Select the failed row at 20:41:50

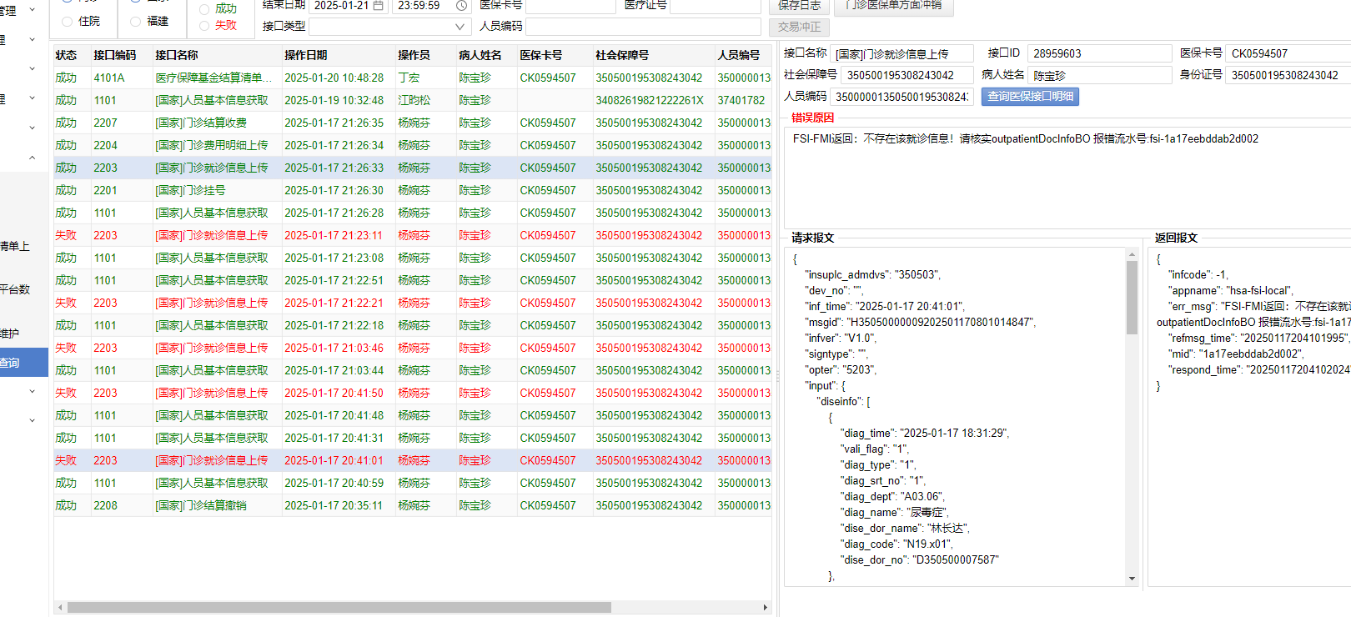tap(413, 393)
